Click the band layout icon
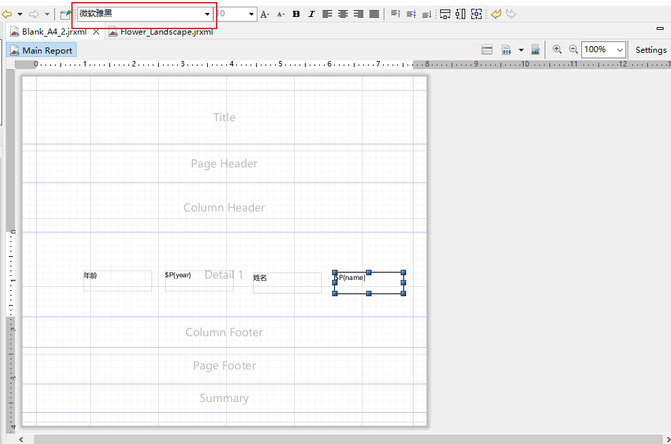The image size is (671, 444). click(x=487, y=49)
